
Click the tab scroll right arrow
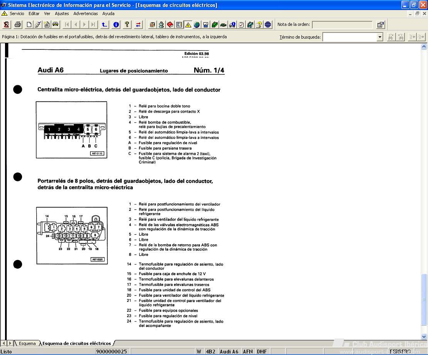pyautogui.click(x=10, y=343)
